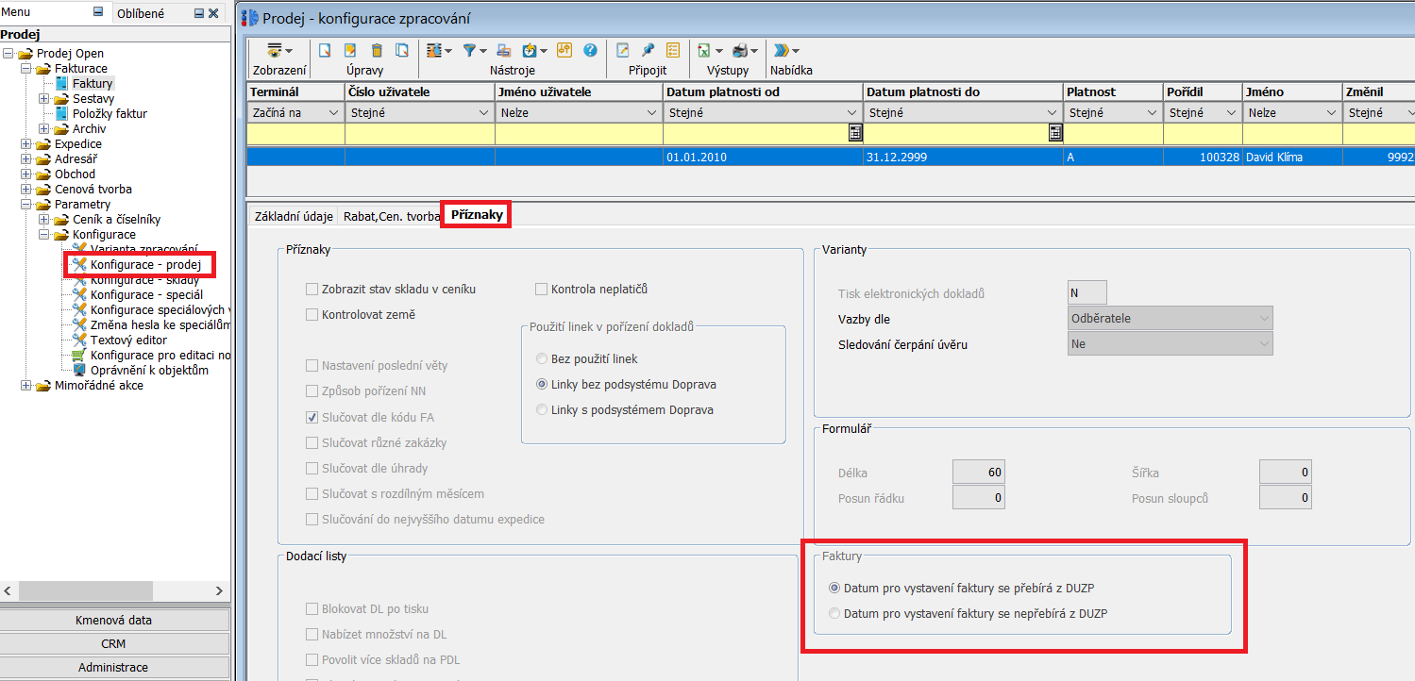Click the Kmenová data button

click(114, 620)
